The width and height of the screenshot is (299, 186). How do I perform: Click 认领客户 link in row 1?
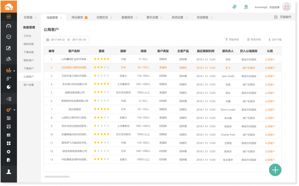[x=270, y=59]
